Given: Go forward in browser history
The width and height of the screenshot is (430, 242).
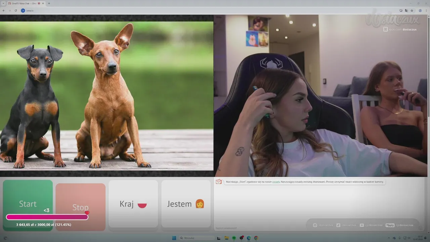Looking at the screenshot, I should coord(10,10).
